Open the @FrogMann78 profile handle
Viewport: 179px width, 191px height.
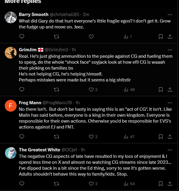57,103
